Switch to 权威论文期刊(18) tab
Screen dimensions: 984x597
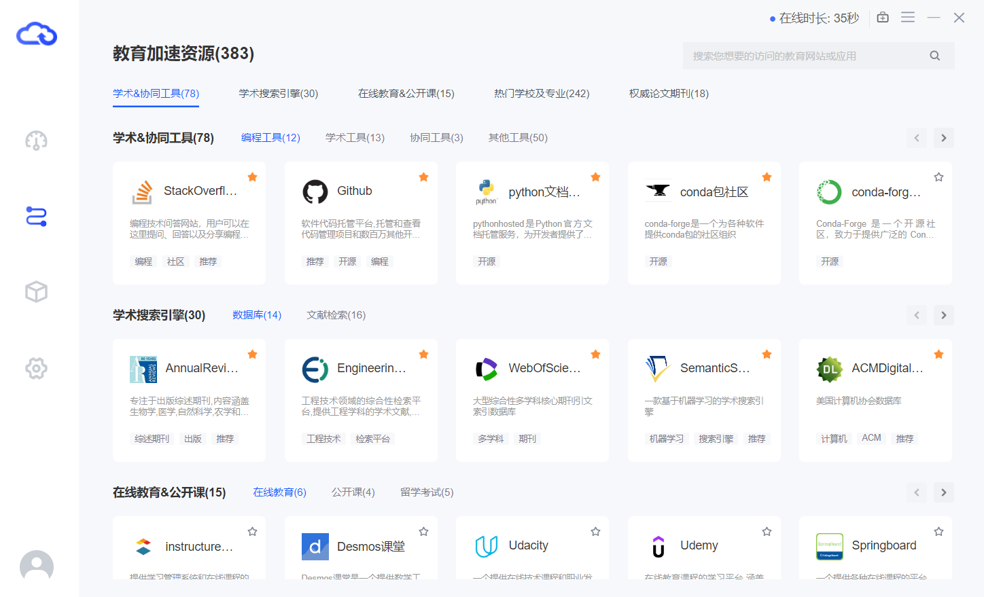click(669, 94)
